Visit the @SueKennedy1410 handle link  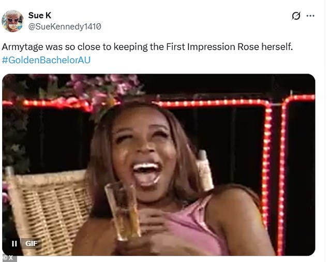(x=64, y=26)
